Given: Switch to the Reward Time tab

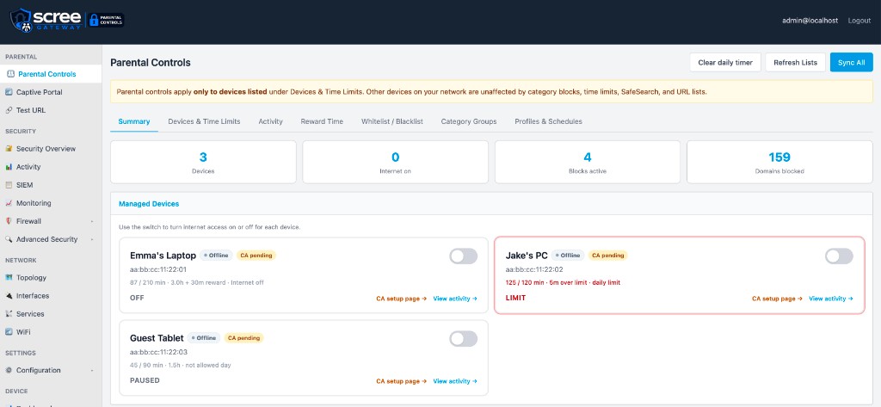Looking at the screenshot, I should [x=322, y=121].
